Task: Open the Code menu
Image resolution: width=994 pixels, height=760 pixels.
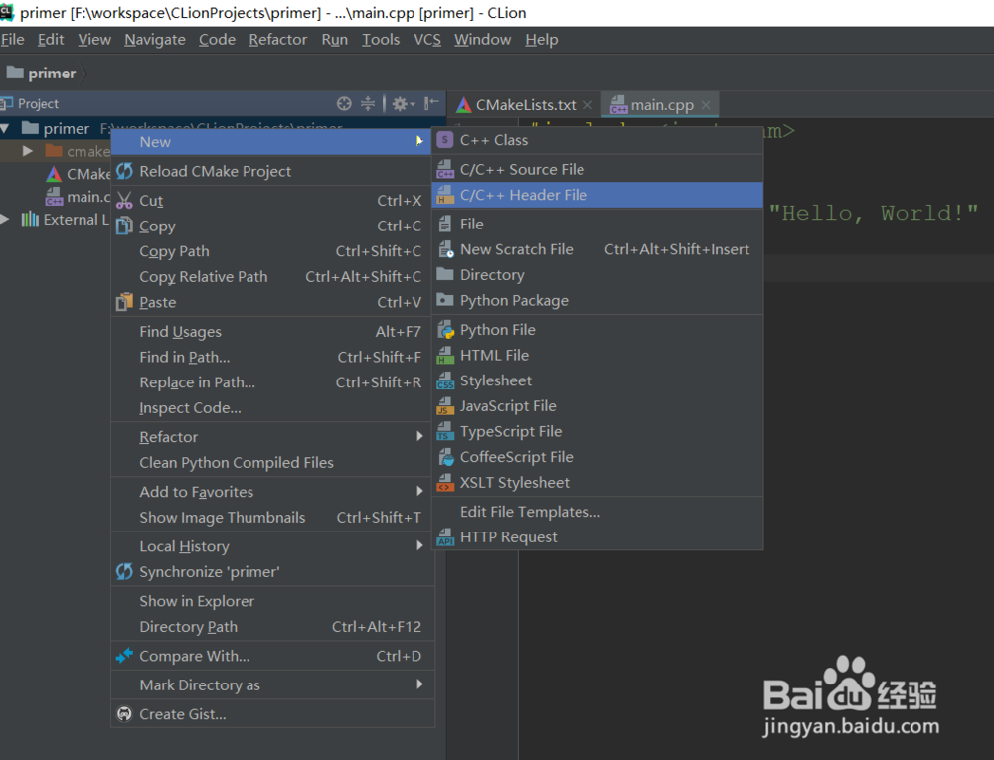Action: (217, 40)
